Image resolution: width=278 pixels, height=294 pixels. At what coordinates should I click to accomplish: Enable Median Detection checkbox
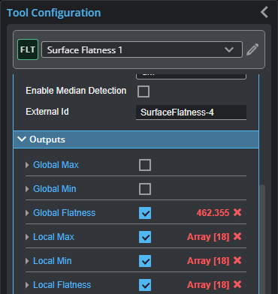144,91
